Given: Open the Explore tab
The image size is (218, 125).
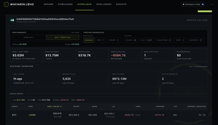Looking at the screenshot, I should (x=48, y=4).
